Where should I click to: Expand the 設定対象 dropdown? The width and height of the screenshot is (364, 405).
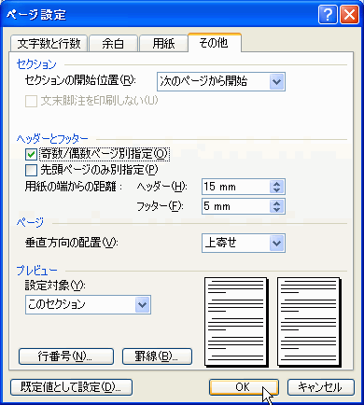pos(88,304)
